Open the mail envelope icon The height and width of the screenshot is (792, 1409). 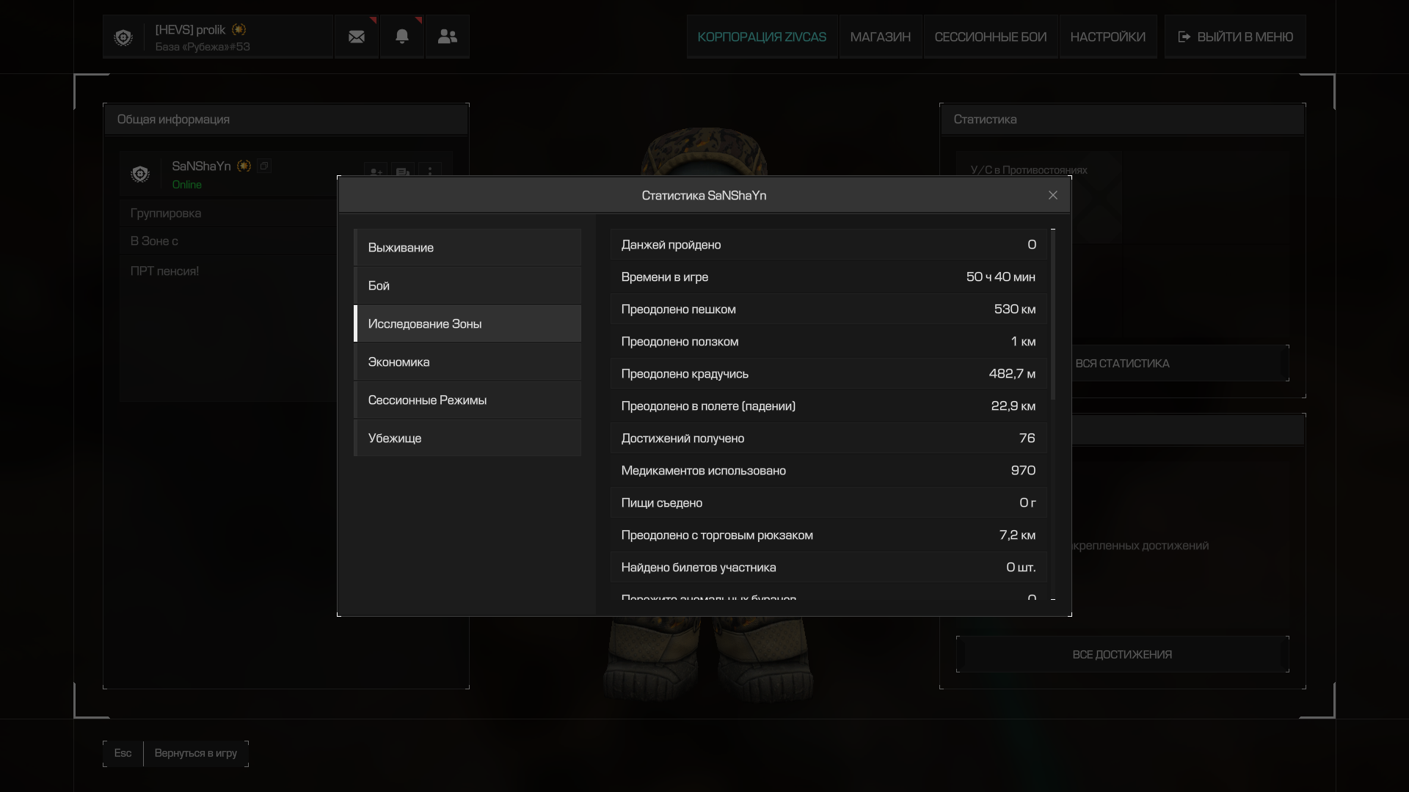[x=357, y=37]
